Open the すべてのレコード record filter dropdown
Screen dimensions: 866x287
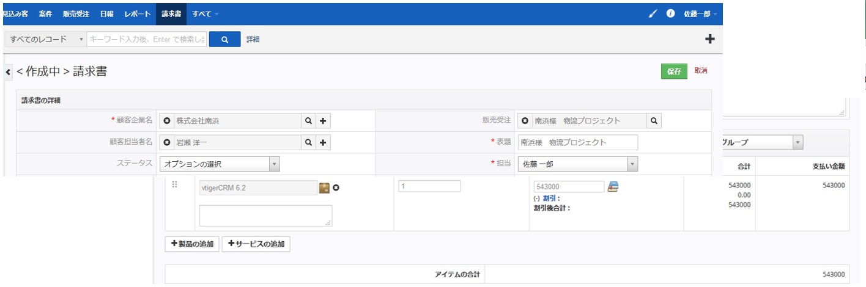[x=46, y=39]
